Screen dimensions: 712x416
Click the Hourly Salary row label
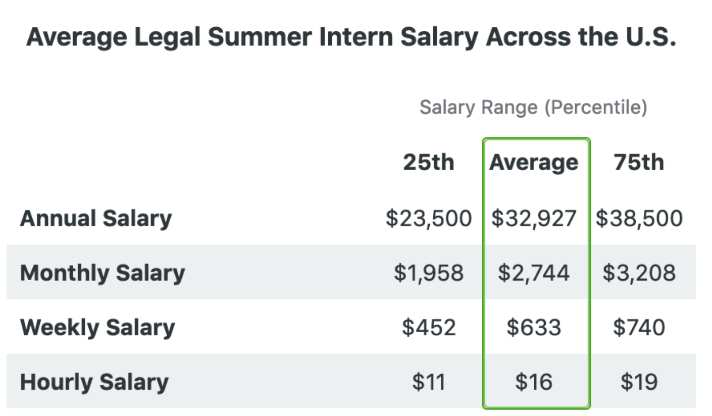(x=94, y=382)
